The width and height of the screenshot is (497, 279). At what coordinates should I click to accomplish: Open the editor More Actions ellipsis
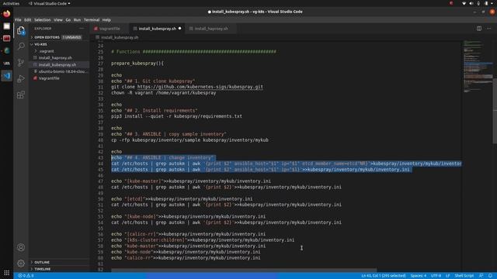point(489,29)
